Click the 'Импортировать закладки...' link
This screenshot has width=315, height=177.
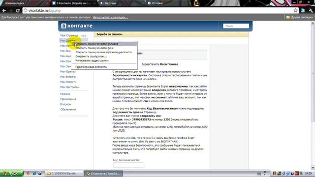[x=110, y=18]
